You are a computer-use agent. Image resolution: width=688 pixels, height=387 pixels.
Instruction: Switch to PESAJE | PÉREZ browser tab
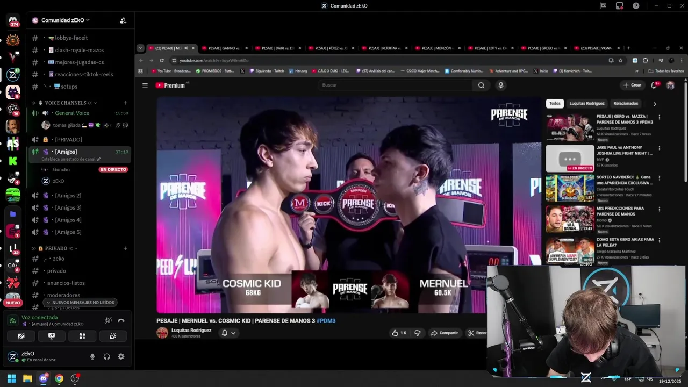pos(332,48)
